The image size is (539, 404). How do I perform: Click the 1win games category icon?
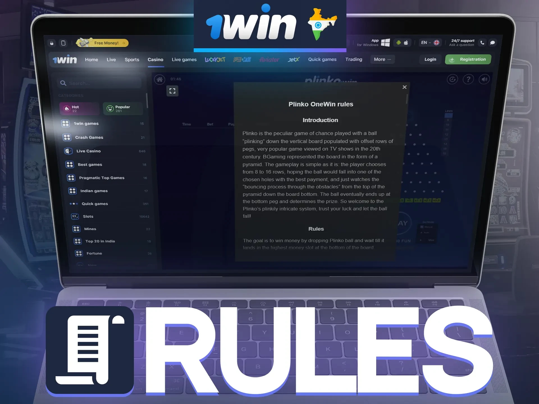[66, 124]
